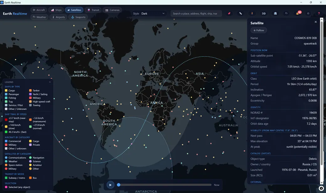Image resolution: width=326 pixels, height=193 pixels.
Task: Toggle 3D map view
Action: [264, 13]
